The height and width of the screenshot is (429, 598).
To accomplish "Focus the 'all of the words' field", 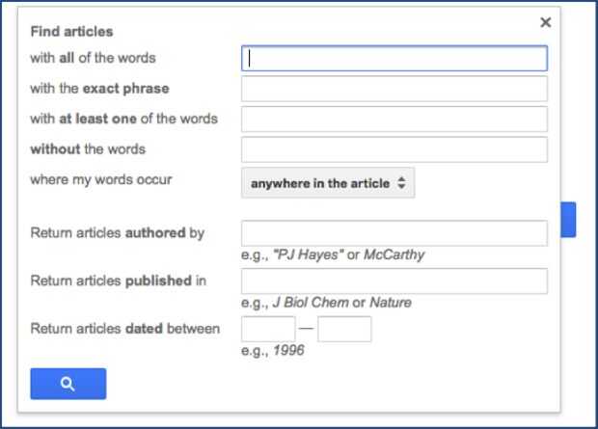I will pyautogui.click(x=394, y=58).
